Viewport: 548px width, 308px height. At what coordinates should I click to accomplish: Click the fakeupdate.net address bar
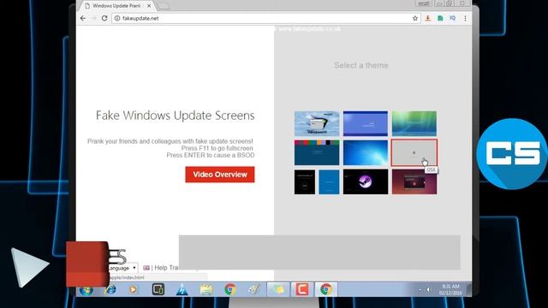click(x=265, y=18)
